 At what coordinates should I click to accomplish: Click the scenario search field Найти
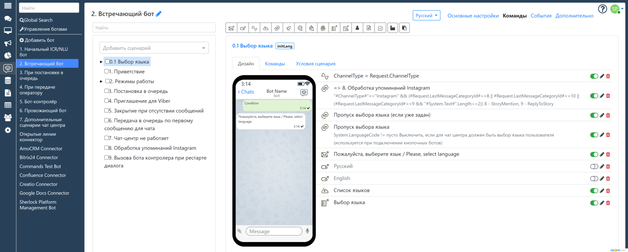click(154, 28)
